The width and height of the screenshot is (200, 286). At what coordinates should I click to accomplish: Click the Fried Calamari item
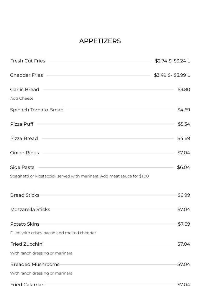(x=27, y=284)
